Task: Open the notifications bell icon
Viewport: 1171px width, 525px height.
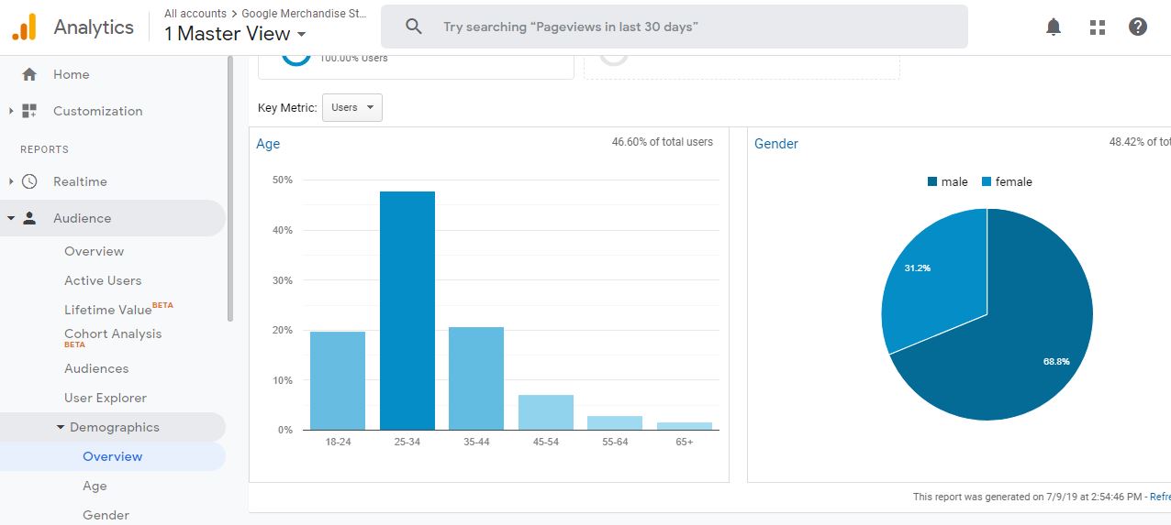Action: (1054, 27)
